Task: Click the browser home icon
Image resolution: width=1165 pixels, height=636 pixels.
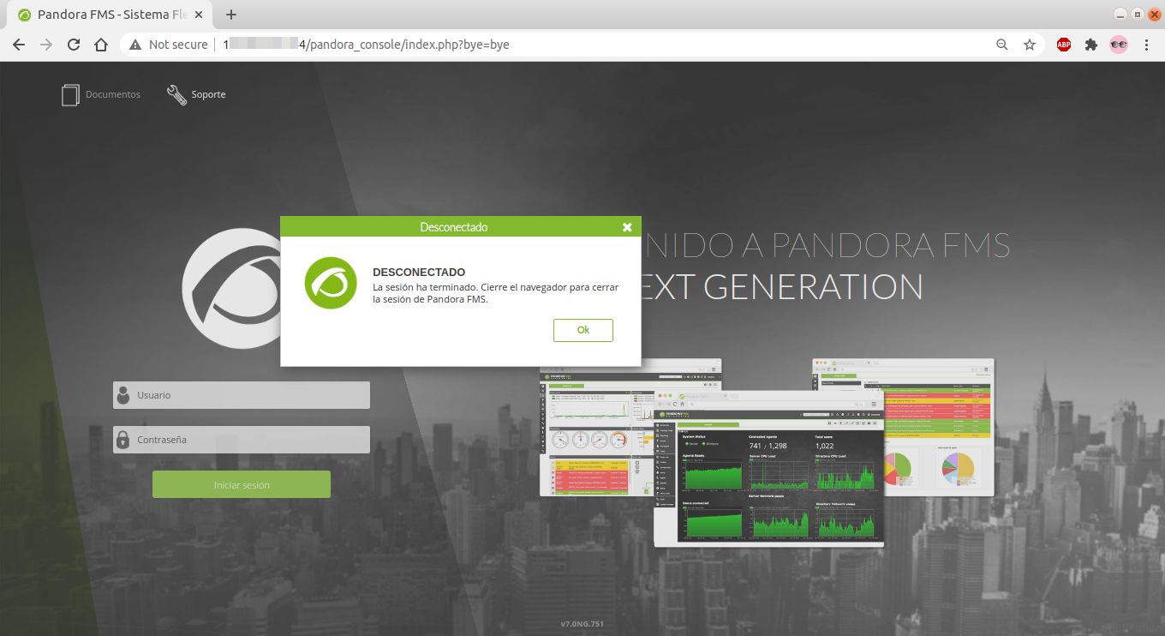Action: [x=101, y=45]
